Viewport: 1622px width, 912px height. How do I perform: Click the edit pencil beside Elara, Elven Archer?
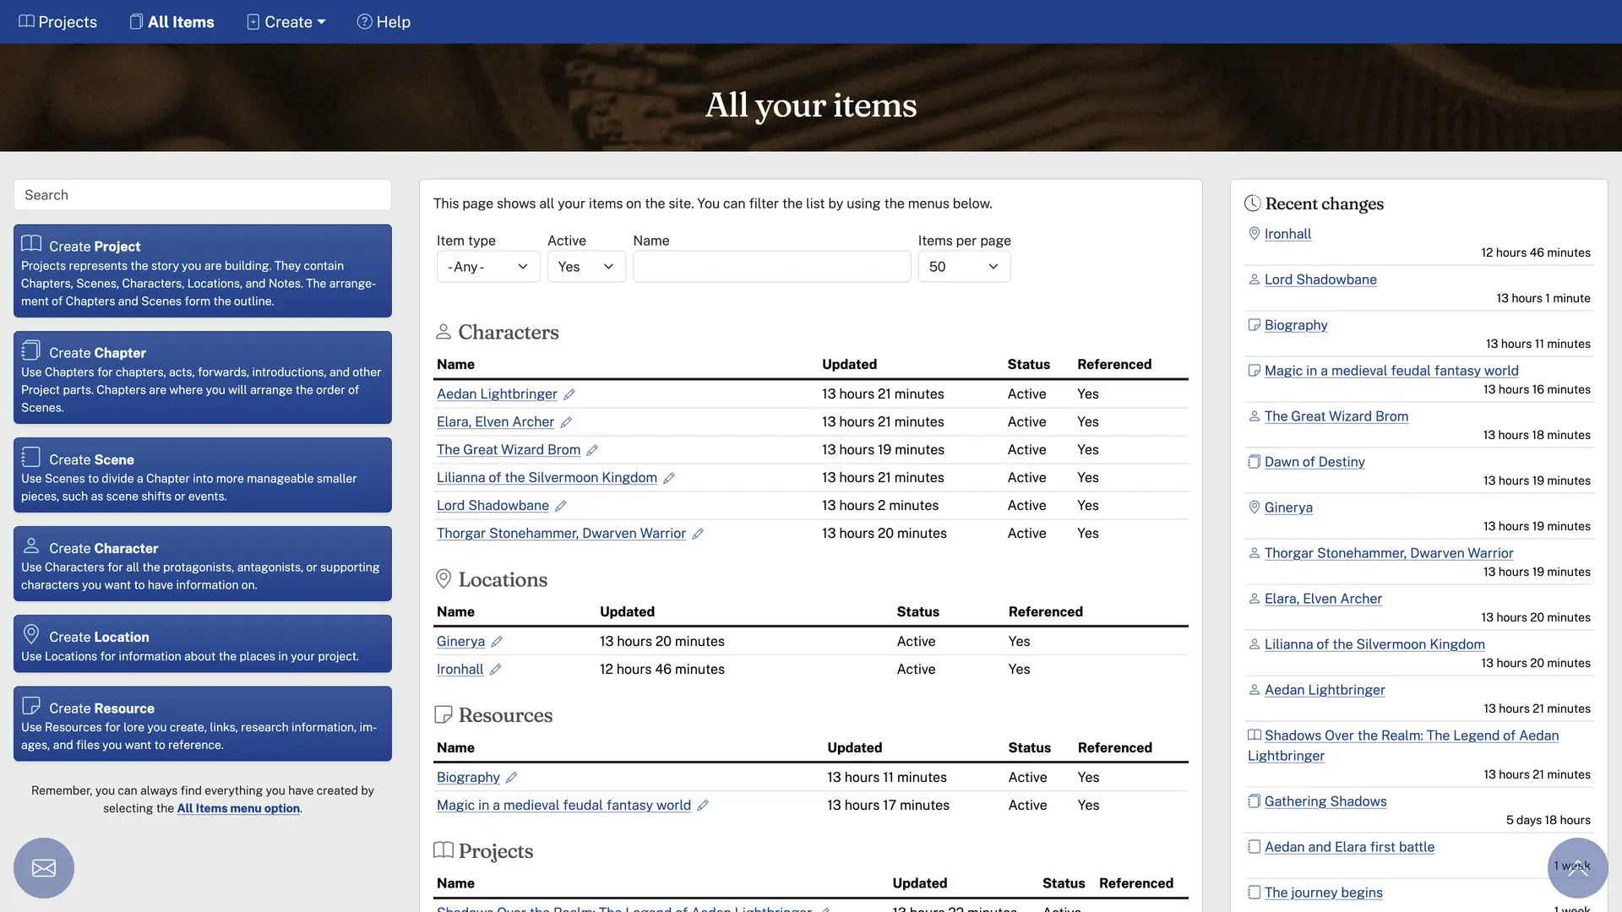(566, 422)
